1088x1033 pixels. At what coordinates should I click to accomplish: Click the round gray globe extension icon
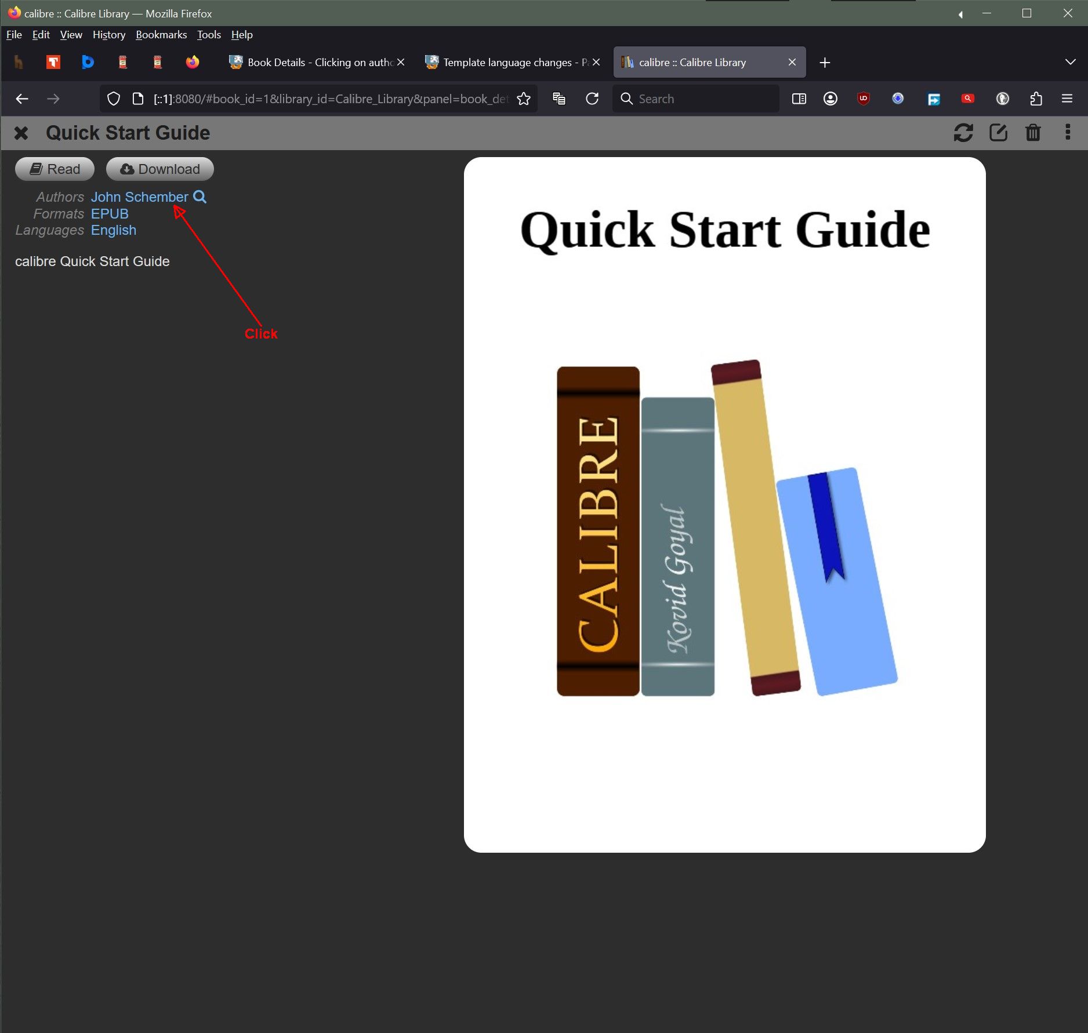[x=1003, y=99]
